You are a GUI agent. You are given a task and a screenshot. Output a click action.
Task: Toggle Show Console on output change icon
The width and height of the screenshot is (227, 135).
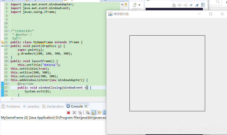point(105,113)
